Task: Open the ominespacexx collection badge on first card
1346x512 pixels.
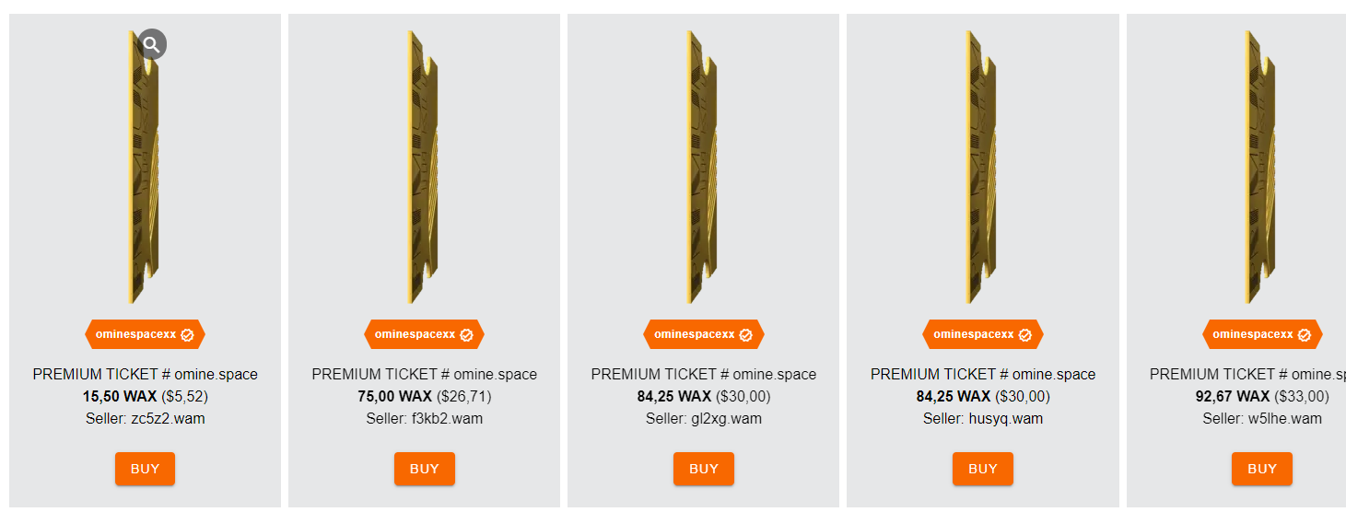Action: [x=145, y=334]
